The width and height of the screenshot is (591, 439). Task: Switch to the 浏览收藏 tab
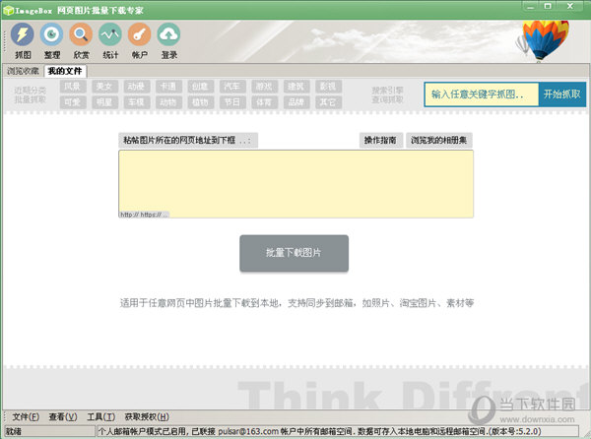tap(23, 71)
